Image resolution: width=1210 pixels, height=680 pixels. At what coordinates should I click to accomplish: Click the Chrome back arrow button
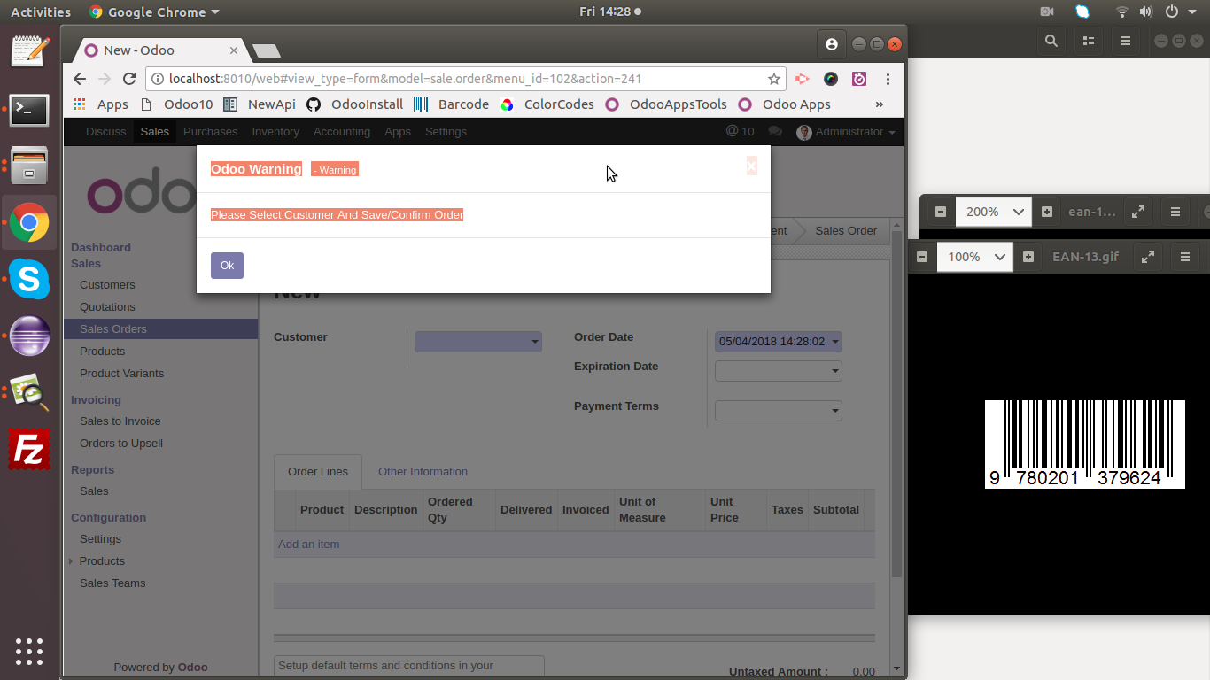pyautogui.click(x=80, y=79)
